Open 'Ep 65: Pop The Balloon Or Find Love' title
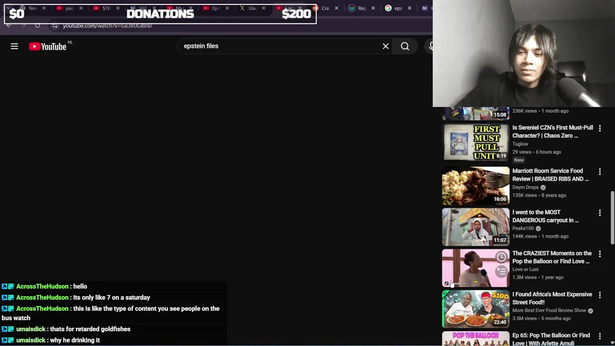Viewport: 615px width, 346px height. [551, 339]
